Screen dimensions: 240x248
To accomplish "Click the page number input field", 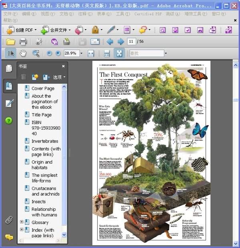I will coord(131,42).
